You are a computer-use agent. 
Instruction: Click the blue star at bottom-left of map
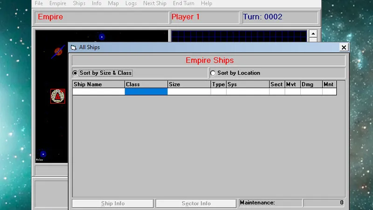pos(43,154)
